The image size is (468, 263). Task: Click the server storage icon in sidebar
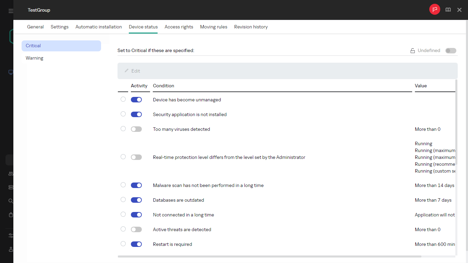pos(11,187)
